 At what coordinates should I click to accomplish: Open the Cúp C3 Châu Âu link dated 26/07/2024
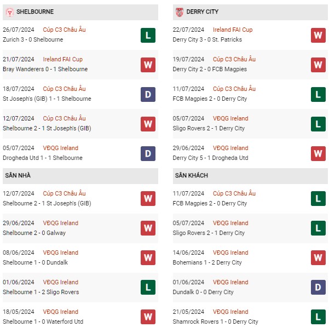(64, 30)
